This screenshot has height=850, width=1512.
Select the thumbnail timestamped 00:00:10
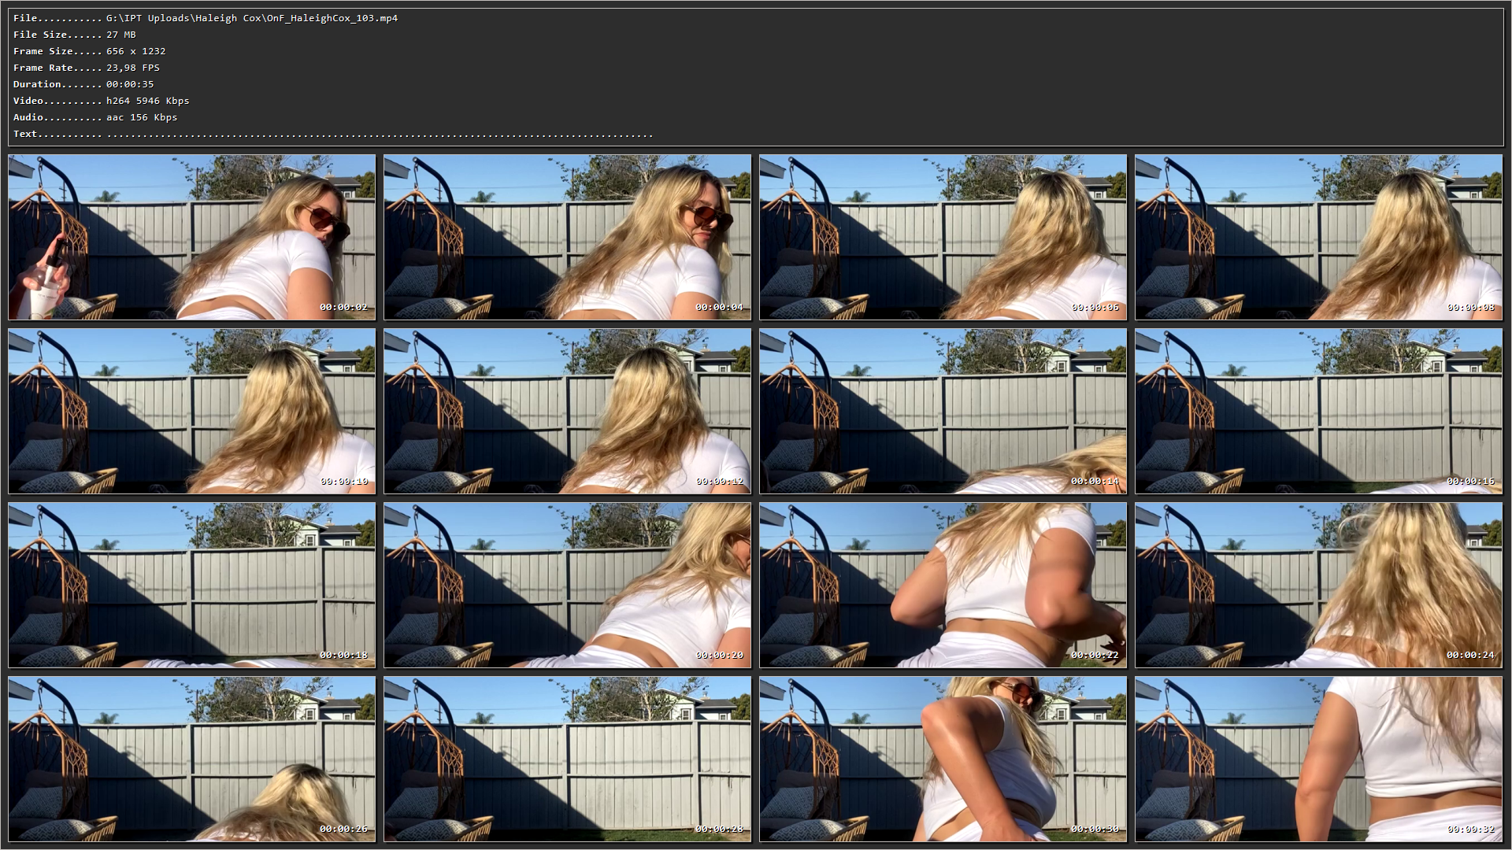[192, 411]
